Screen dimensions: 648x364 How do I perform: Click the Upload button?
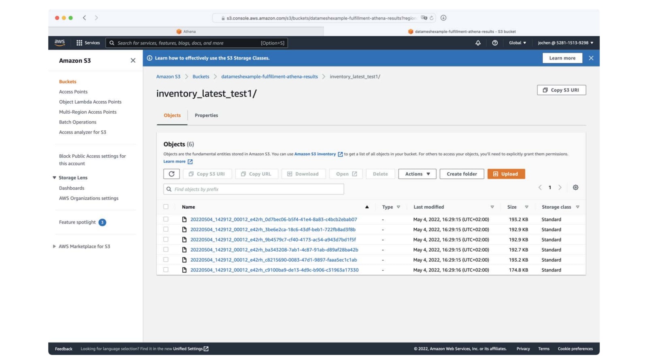506,174
